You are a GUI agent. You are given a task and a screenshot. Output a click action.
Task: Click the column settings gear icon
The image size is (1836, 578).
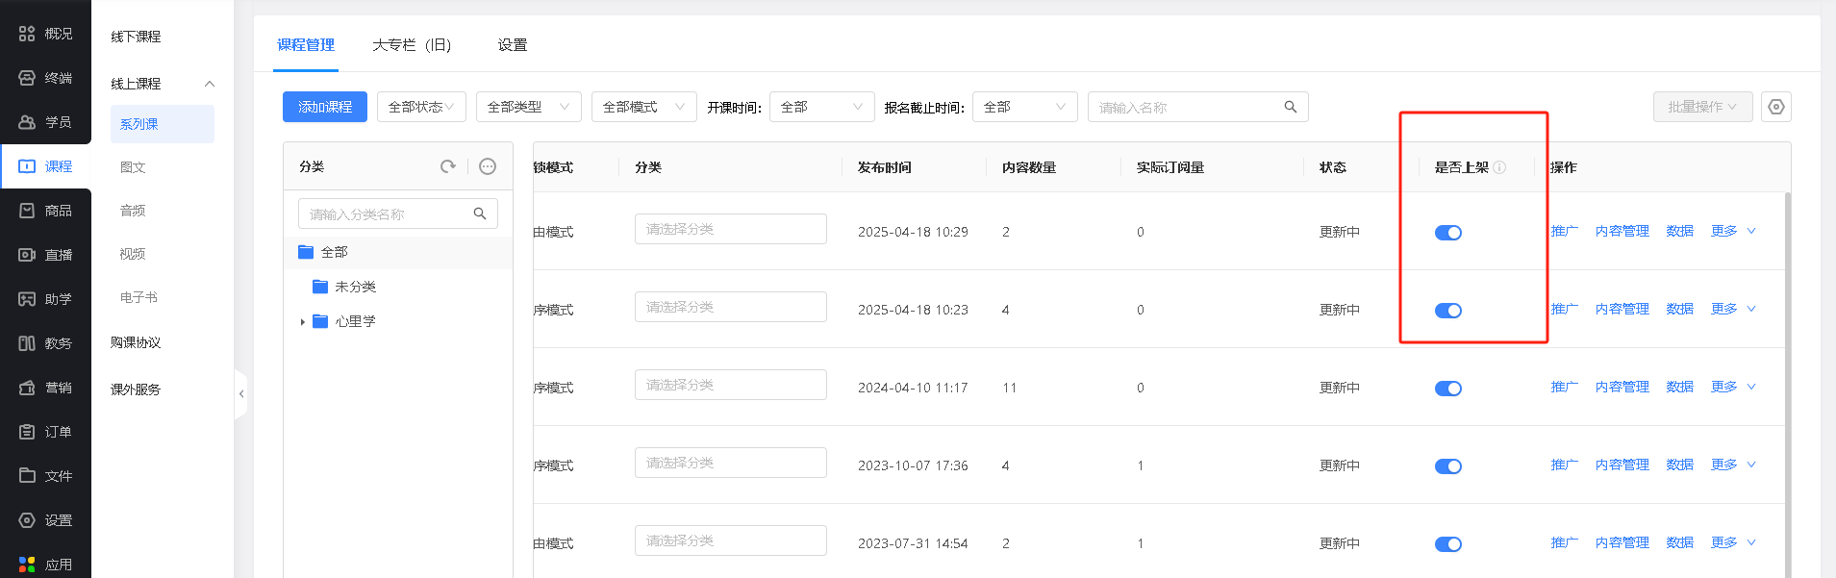[1775, 107]
